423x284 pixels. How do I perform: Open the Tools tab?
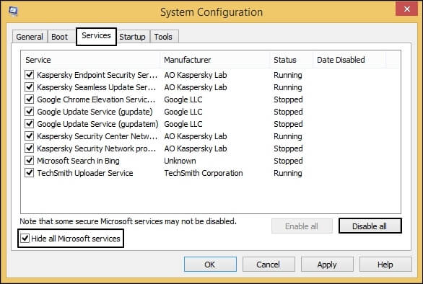coord(163,37)
